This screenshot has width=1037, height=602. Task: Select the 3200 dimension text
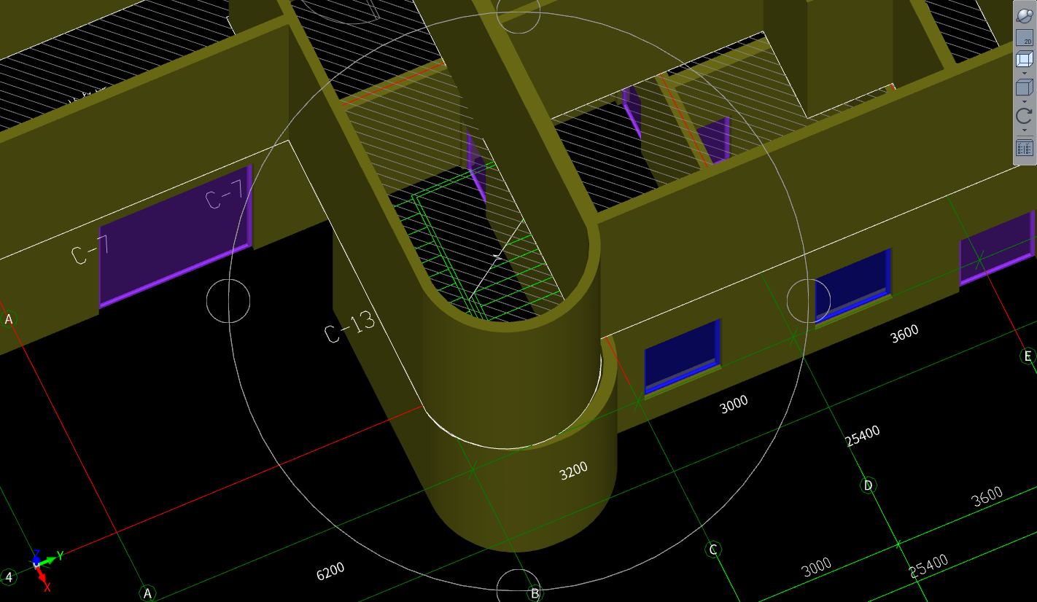573,471
